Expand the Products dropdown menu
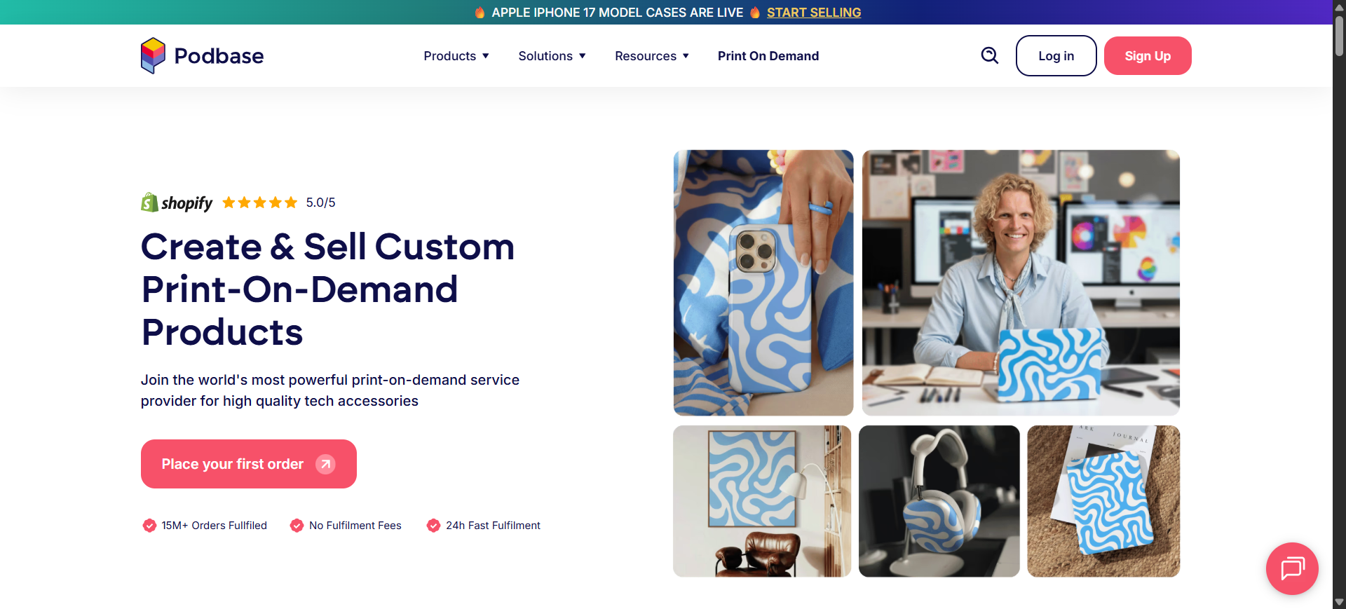The width and height of the screenshot is (1346, 609). [456, 56]
